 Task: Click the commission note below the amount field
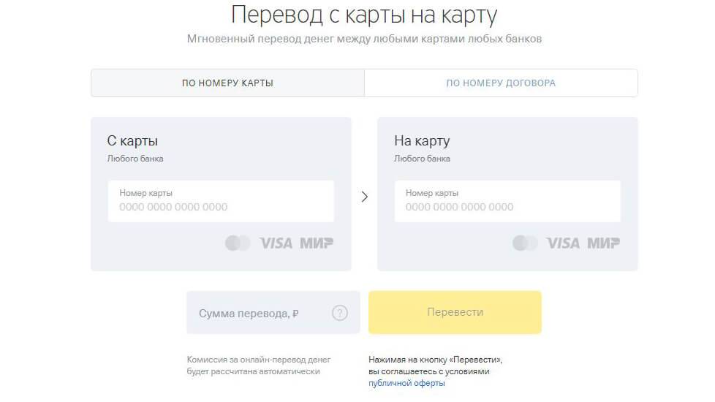pyautogui.click(x=259, y=365)
